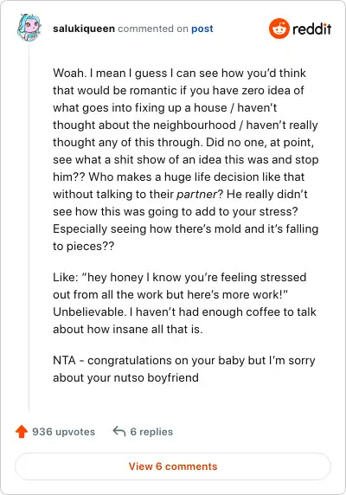Image resolution: width=346 pixels, height=495 pixels.
Task: Click the curved reply arrow icon
Action: (119, 431)
